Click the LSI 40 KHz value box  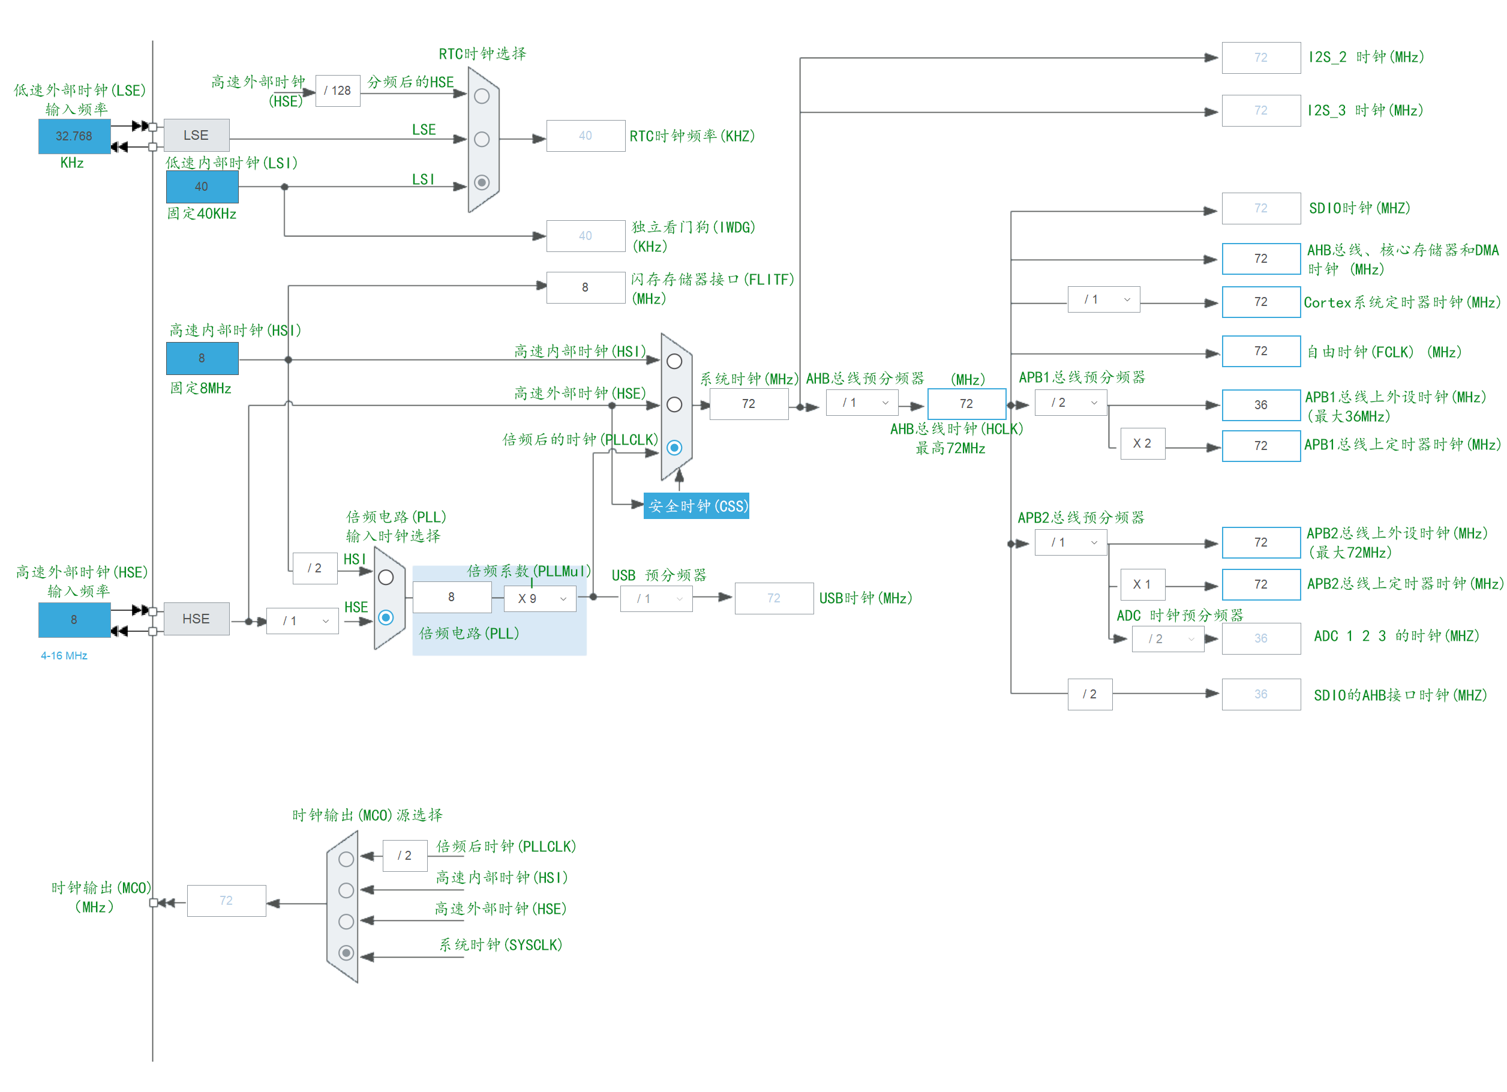(x=202, y=187)
